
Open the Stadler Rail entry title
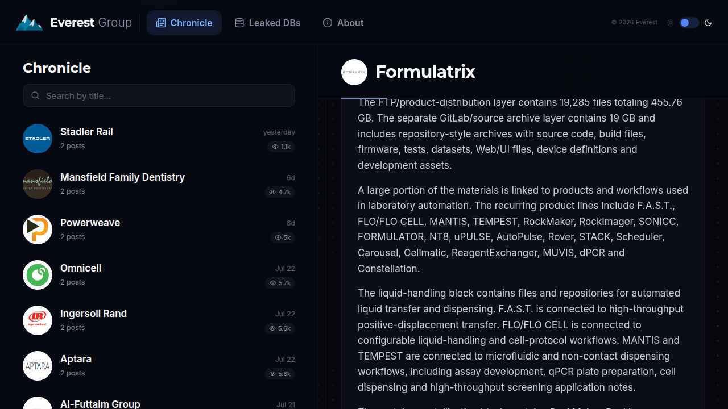(x=86, y=132)
